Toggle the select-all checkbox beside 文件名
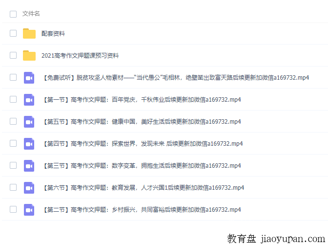Image resolution: width=328 pixels, height=246 pixels. tap(13, 14)
